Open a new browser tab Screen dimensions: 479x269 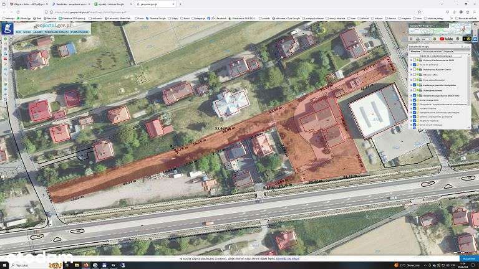(x=180, y=4)
